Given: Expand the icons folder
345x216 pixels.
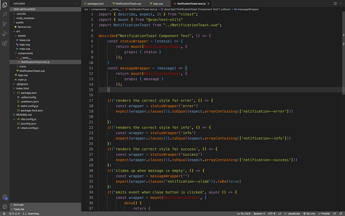Looking at the screenshot, I should click(45, 66).
